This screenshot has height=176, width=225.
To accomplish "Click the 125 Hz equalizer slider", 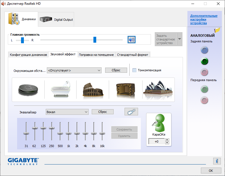I will 43,128.
